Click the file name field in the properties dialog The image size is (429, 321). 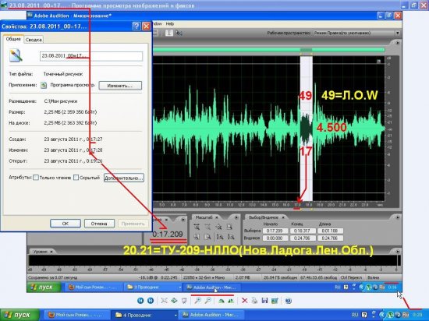pyautogui.click(x=91, y=56)
